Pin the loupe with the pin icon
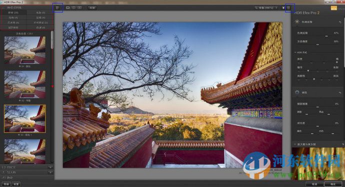 pos(343,145)
